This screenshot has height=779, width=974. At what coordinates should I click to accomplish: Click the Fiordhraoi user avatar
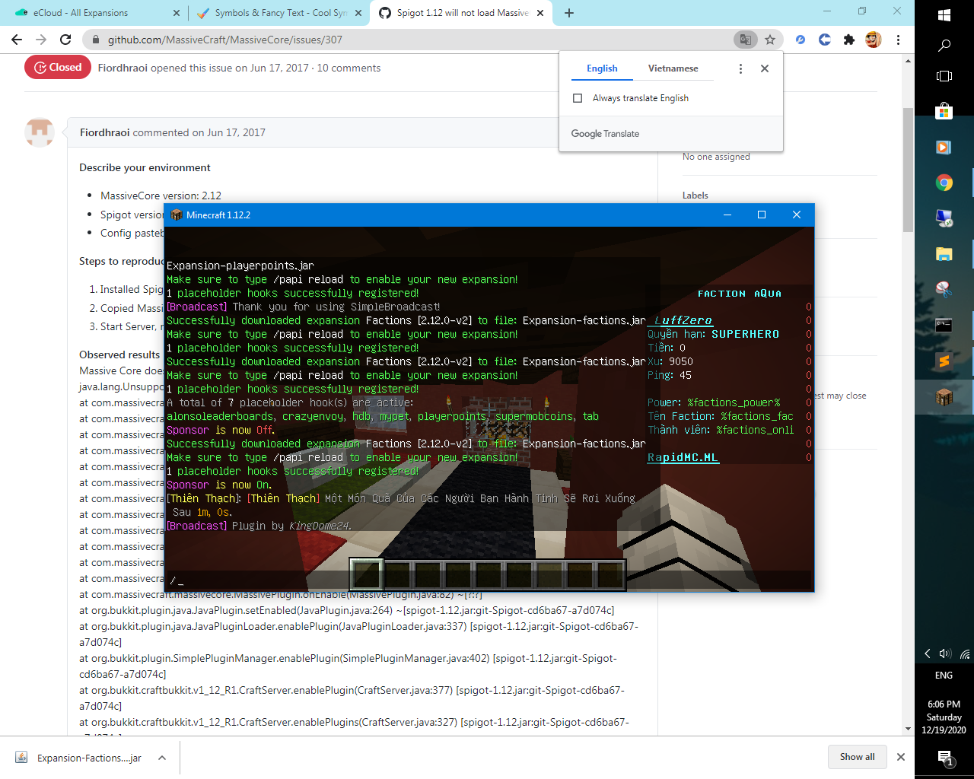click(x=40, y=132)
